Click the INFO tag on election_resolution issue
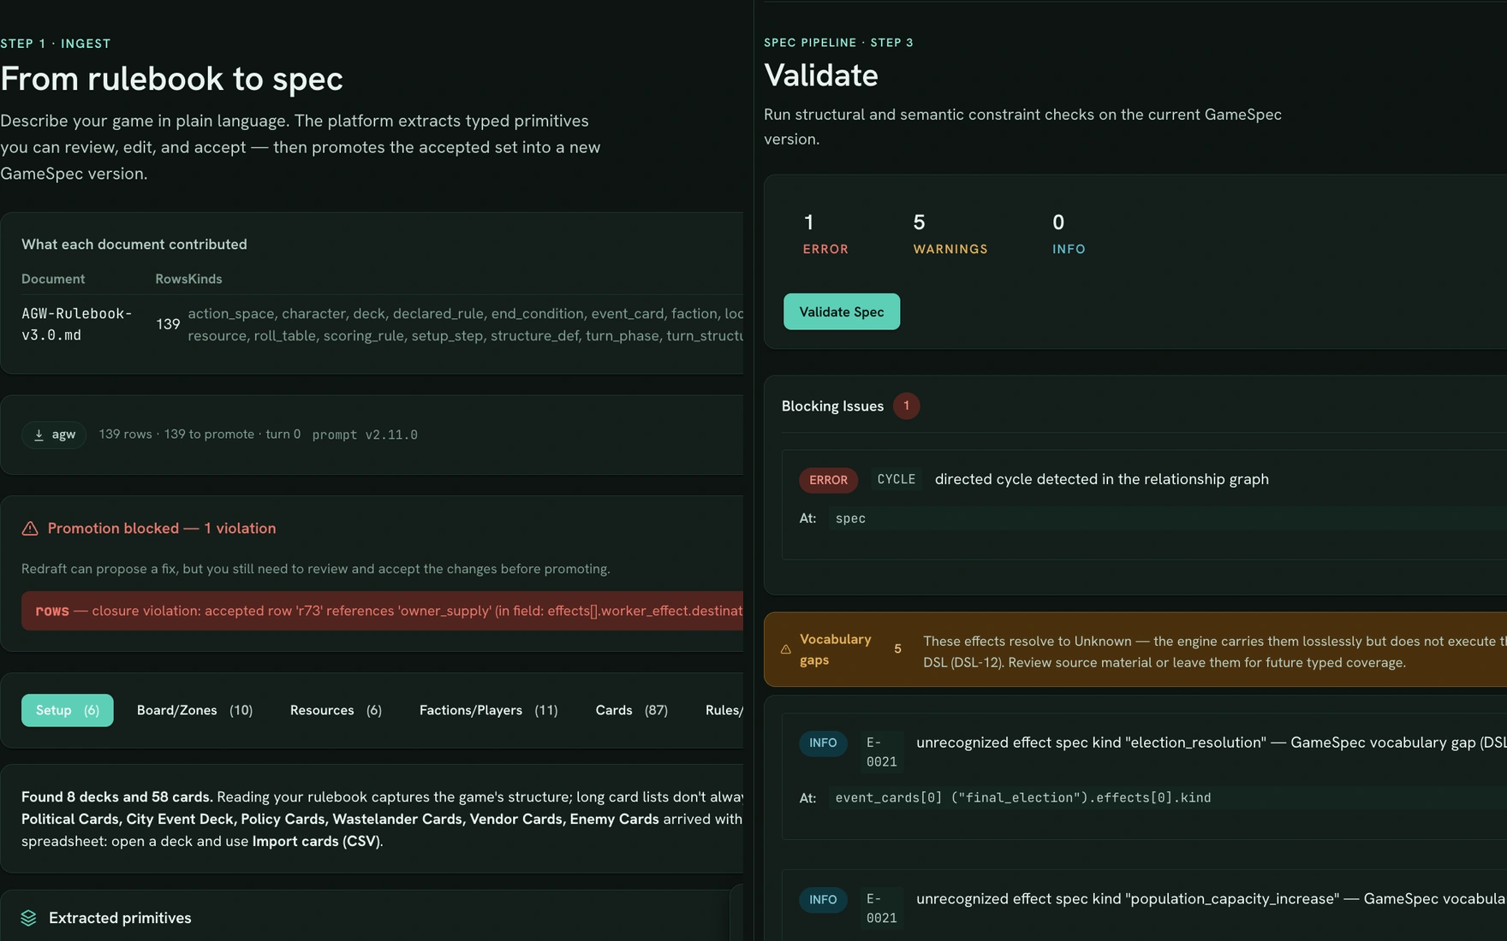1507x941 pixels. coord(823,743)
